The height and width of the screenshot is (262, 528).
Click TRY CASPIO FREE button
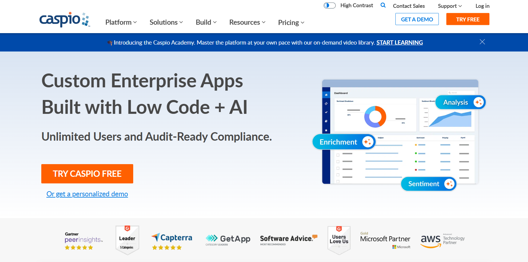click(x=87, y=174)
